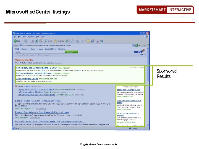Open the Search magnifier toolbar button
The image size is (199, 149).
[48, 41]
